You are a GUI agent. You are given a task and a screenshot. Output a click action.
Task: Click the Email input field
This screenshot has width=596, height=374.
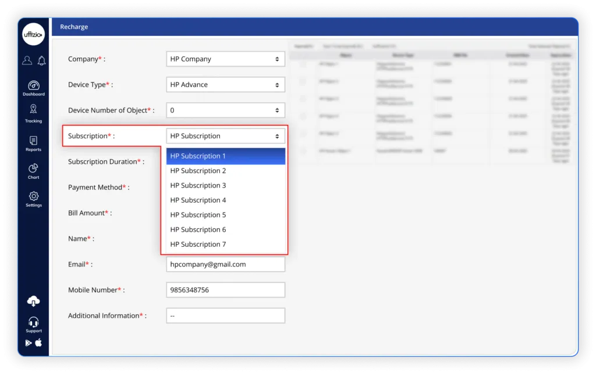(x=225, y=264)
